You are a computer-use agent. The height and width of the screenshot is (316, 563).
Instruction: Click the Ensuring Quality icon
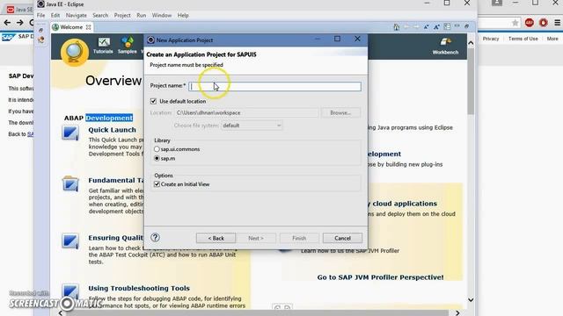[70, 241]
